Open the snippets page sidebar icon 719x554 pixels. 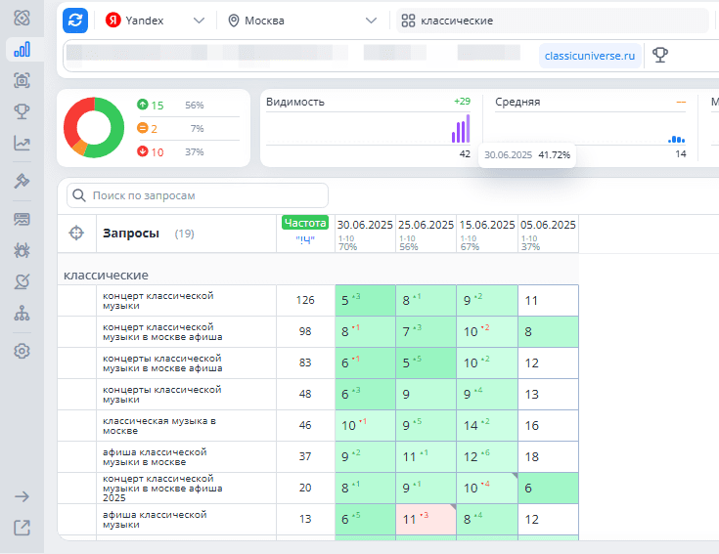(x=22, y=219)
